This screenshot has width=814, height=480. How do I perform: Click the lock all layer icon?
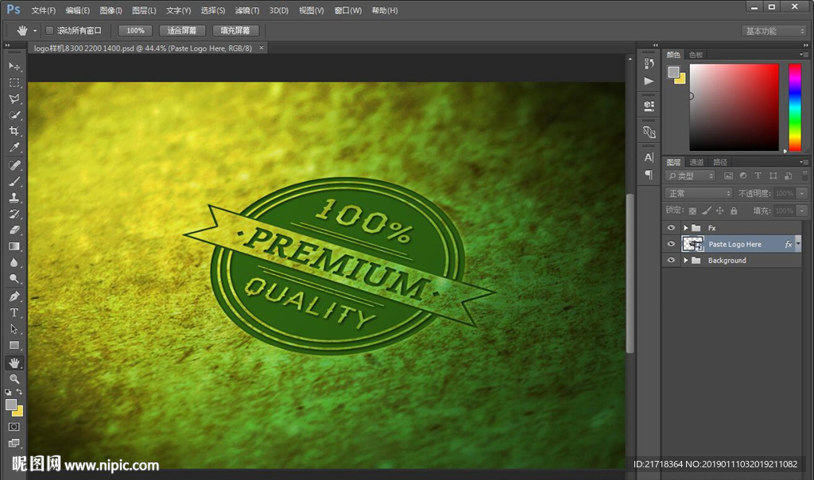[734, 211]
